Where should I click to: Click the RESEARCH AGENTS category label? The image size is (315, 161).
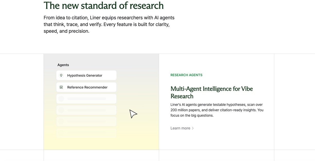pyautogui.click(x=186, y=75)
